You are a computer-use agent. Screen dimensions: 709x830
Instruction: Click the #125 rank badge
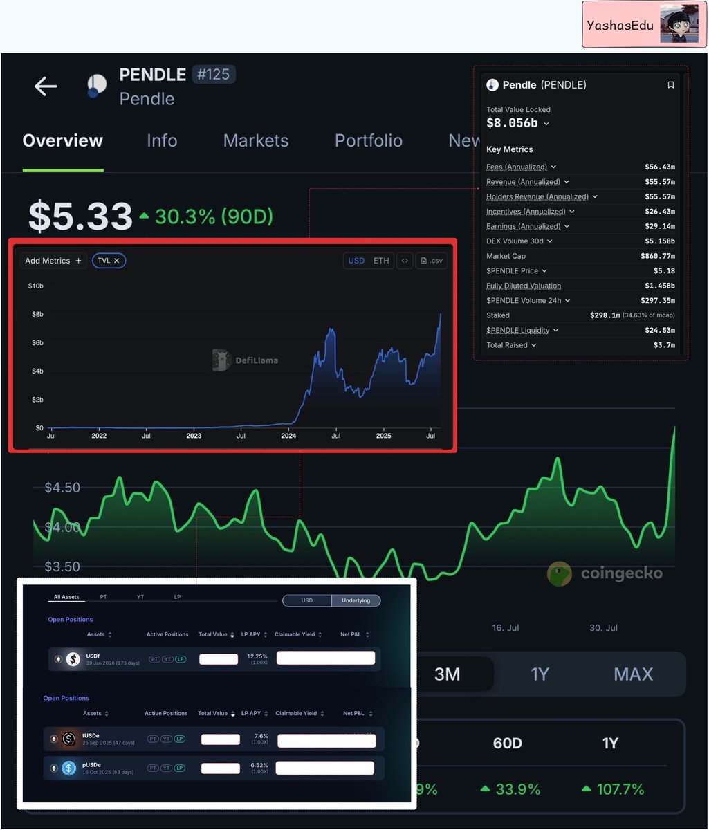coord(213,74)
